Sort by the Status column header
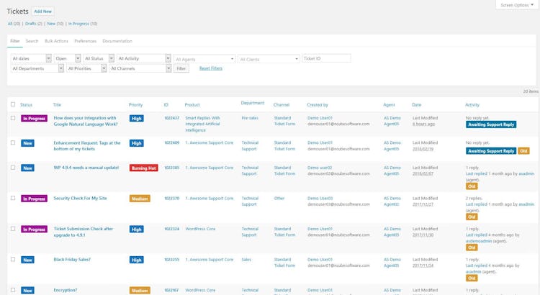The image size is (540, 295). coord(26,104)
